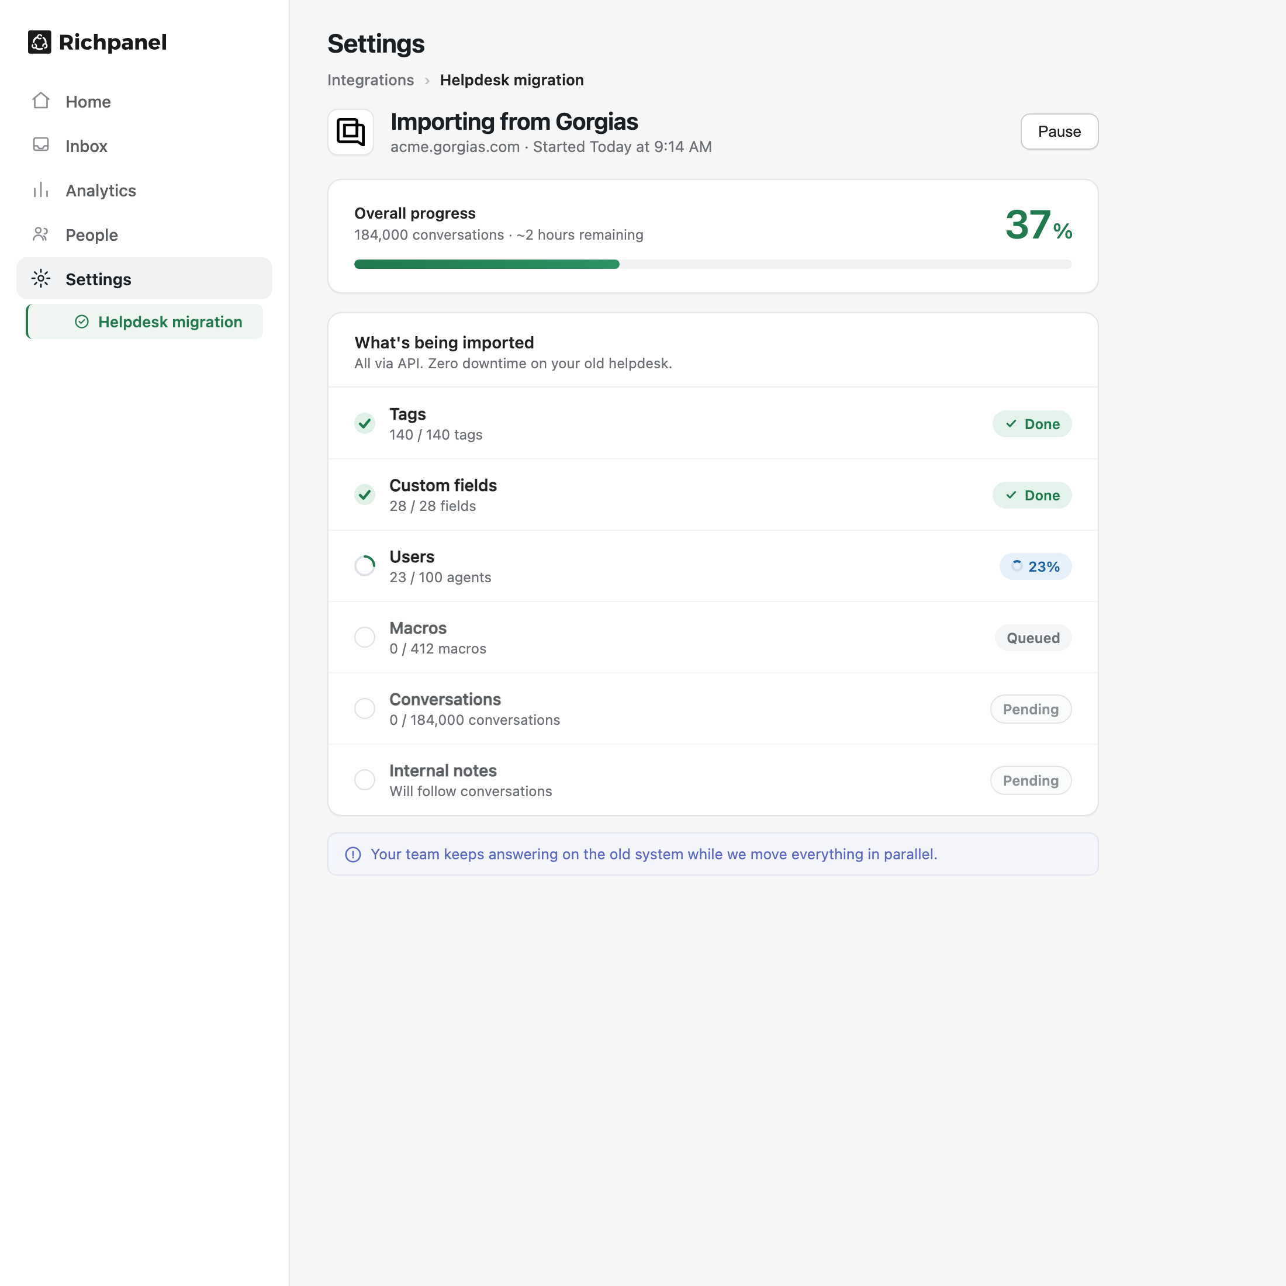Image resolution: width=1286 pixels, height=1286 pixels.
Task: Click the empty circle beside Conversations
Action: tap(365, 708)
